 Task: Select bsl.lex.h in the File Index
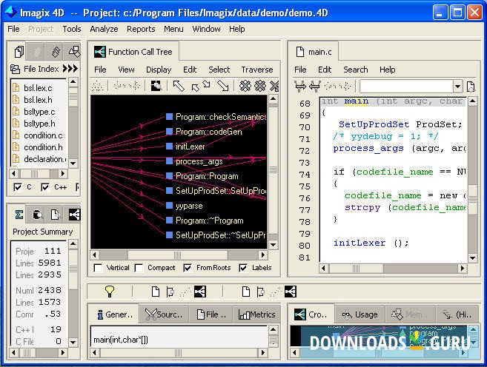38,100
